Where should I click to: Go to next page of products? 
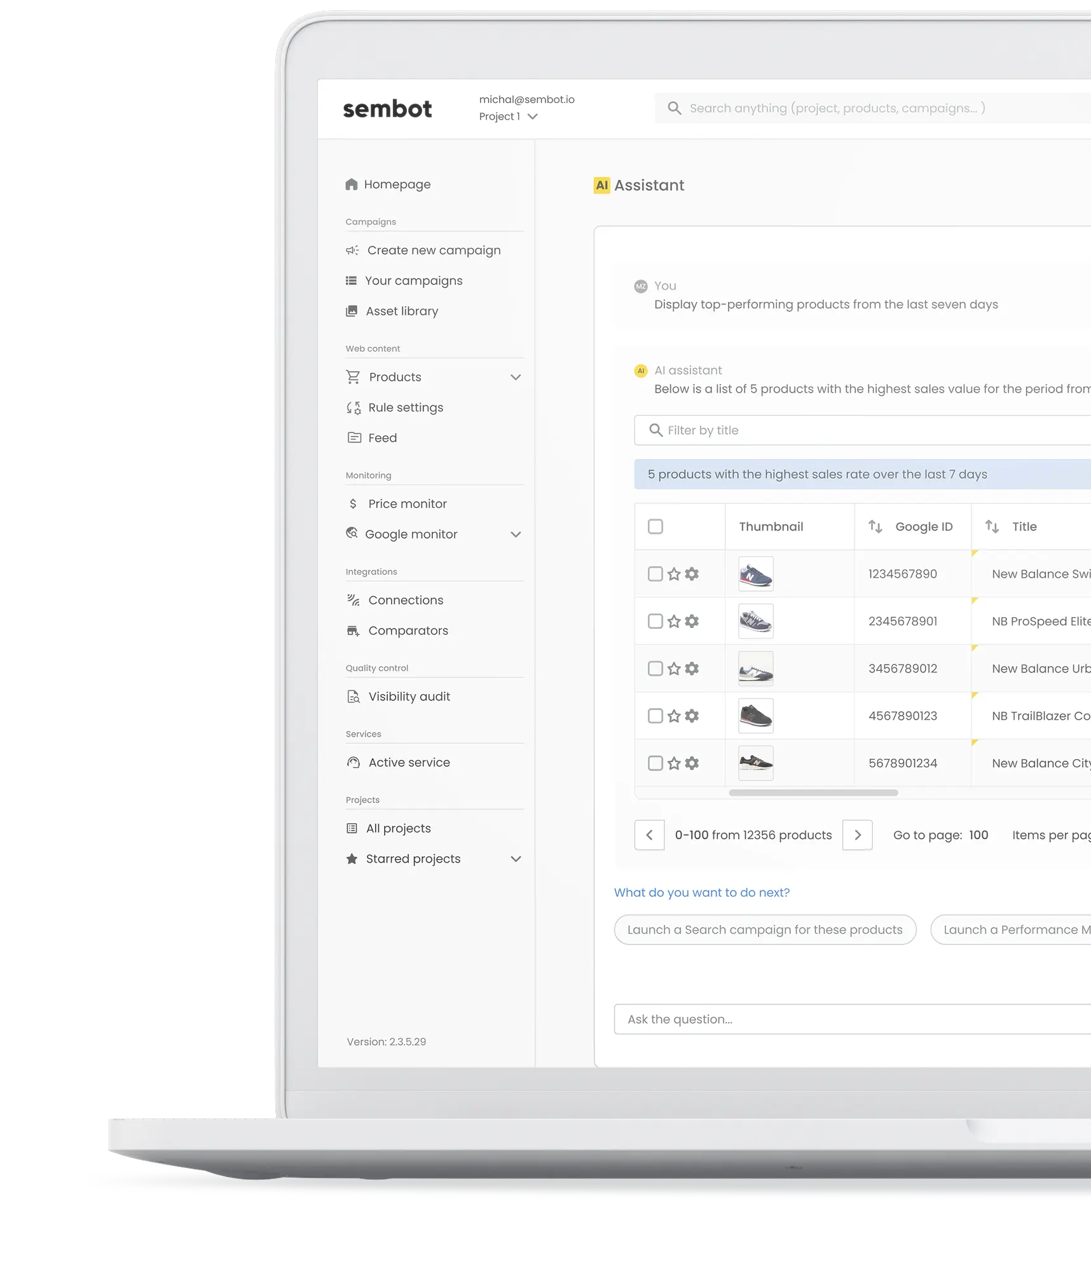pyautogui.click(x=857, y=835)
